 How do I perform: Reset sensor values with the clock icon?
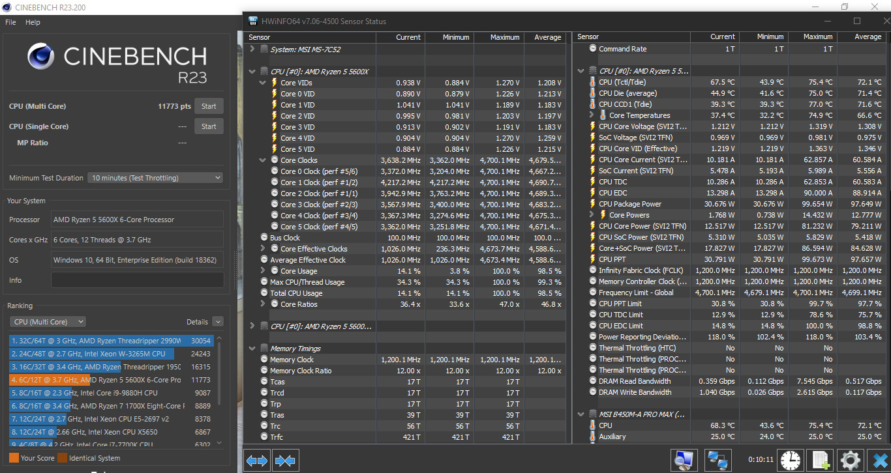(x=791, y=460)
